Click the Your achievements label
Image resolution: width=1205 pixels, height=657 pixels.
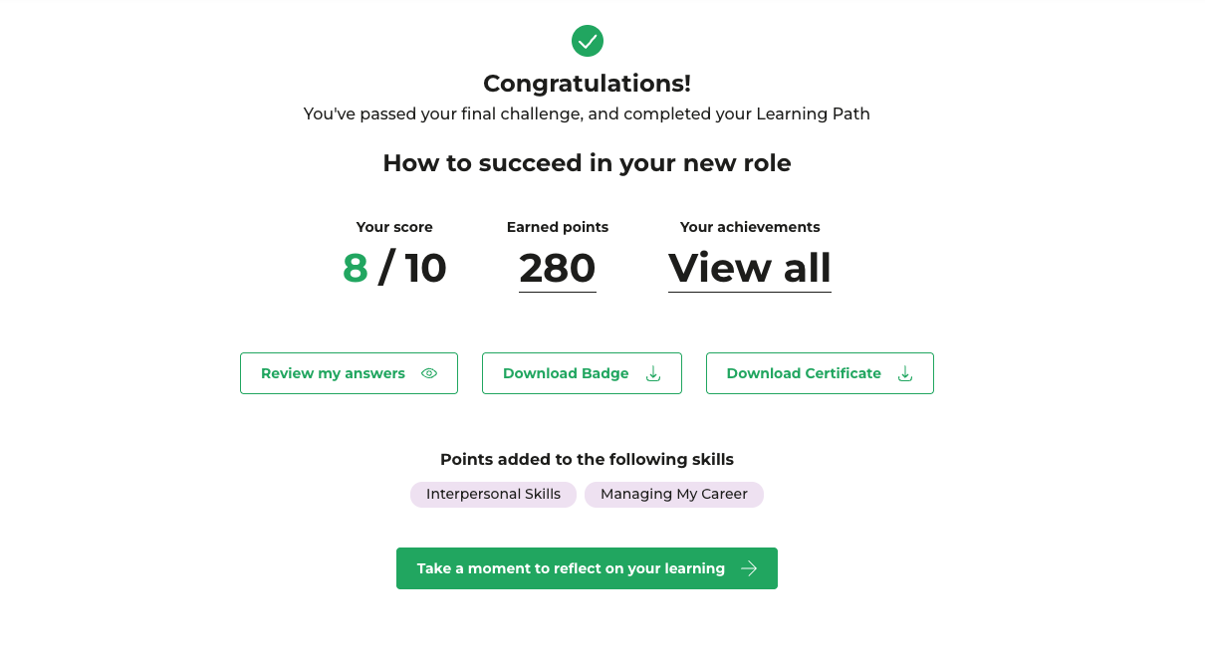click(750, 227)
